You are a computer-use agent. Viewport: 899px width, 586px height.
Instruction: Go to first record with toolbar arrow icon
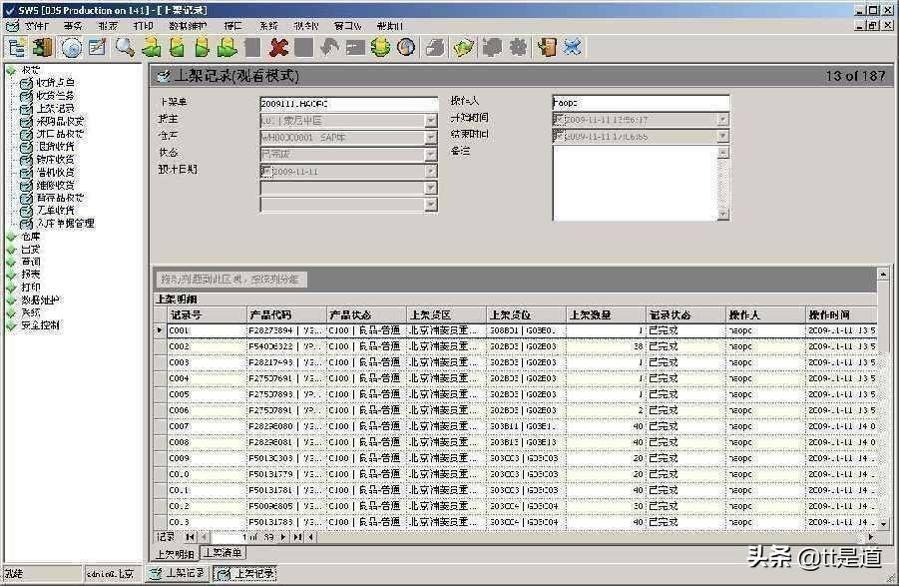click(152, 48)
